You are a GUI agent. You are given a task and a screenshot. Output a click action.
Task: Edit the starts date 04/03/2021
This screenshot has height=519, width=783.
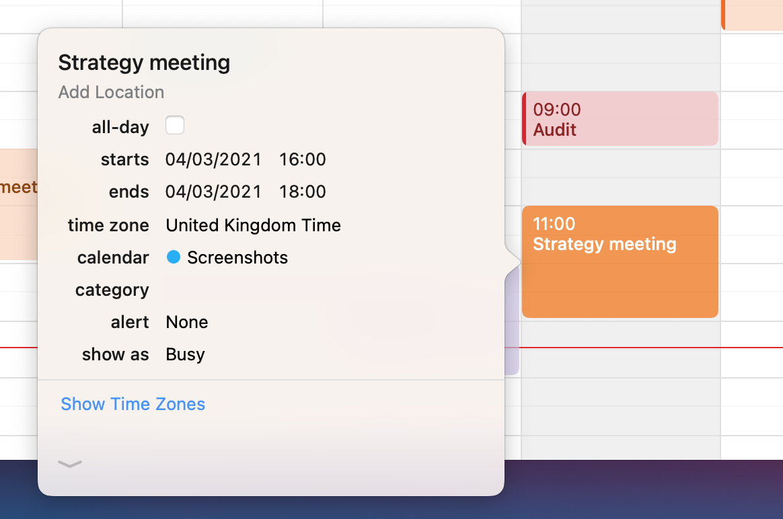pos(213,159)
